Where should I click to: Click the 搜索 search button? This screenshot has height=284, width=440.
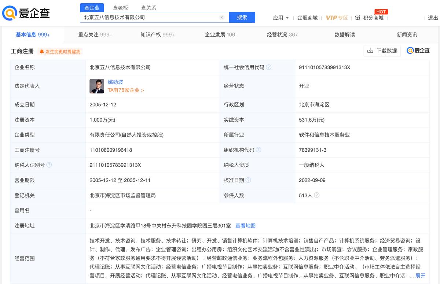[242, 17]
